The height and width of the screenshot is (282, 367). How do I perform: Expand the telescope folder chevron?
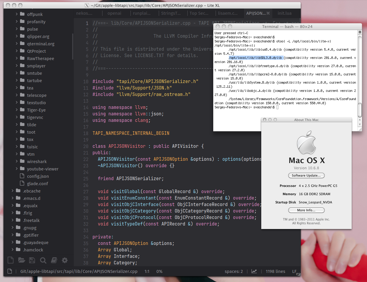17,95
